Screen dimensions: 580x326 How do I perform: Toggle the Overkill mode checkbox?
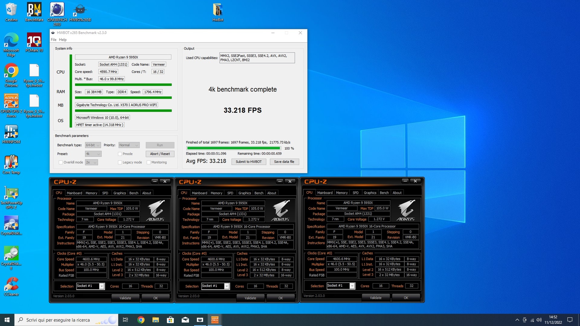tap(61, 162)
